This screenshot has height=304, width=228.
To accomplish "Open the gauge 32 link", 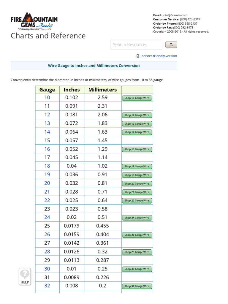I will (x=47, y=286).
